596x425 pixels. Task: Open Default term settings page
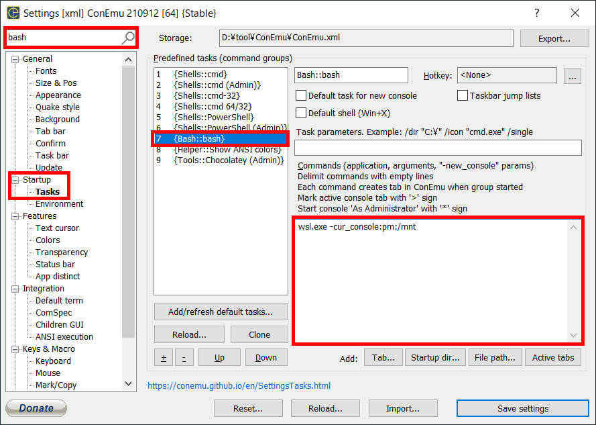point(59,301)
